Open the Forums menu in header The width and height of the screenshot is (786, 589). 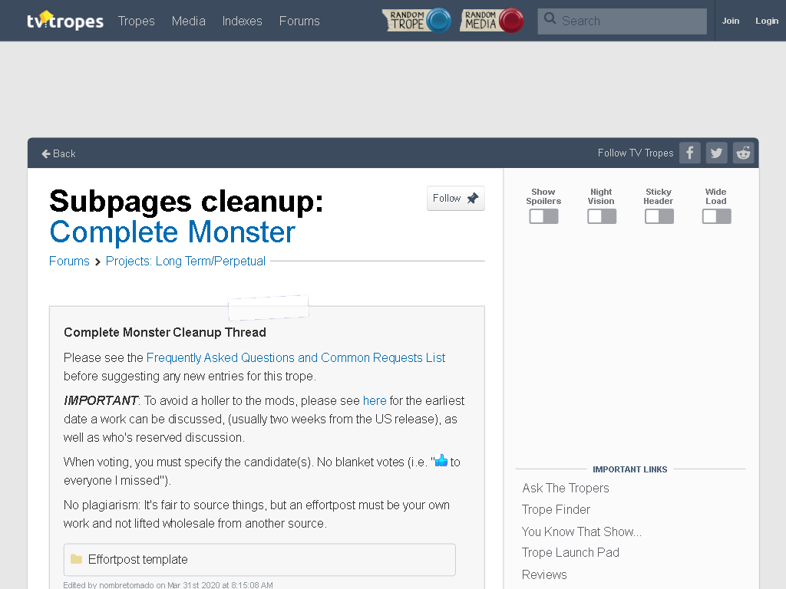click(x=299, y=21)
